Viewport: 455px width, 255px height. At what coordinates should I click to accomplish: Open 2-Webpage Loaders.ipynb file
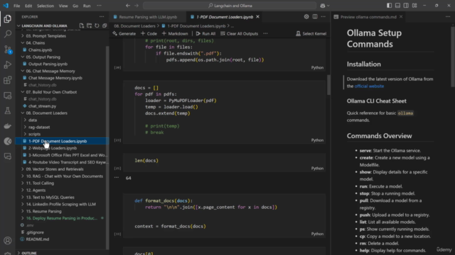point(53,148)
